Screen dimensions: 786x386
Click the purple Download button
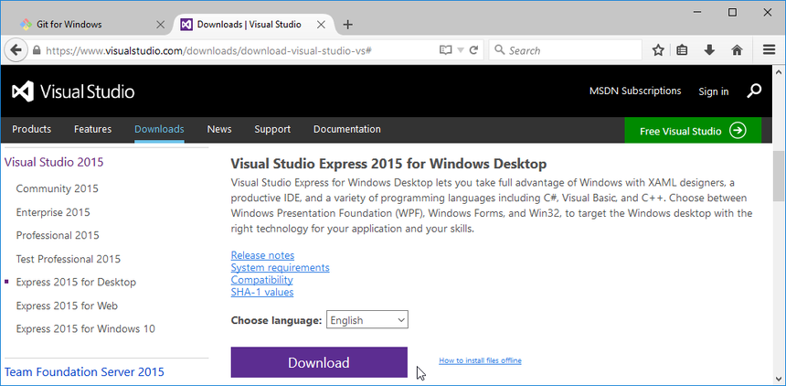(x=319, y=362)
